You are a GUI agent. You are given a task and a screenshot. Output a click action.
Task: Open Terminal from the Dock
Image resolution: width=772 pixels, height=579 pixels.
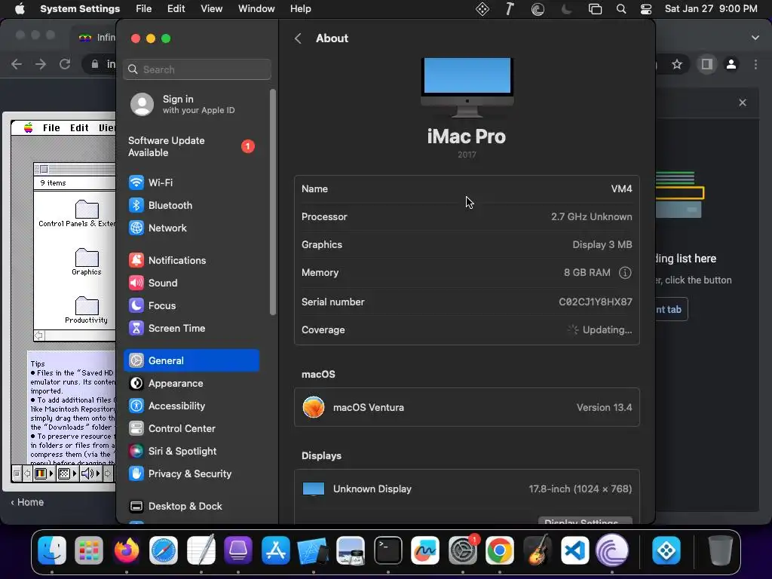pos(388,550)
